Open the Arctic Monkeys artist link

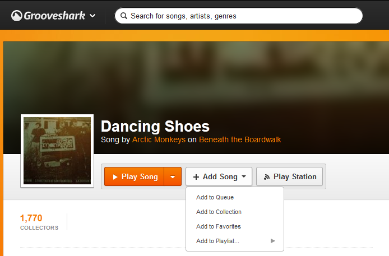click(x=159, y=139)
